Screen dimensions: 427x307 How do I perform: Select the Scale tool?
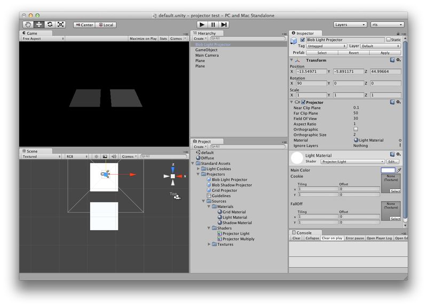coord(60,25)
